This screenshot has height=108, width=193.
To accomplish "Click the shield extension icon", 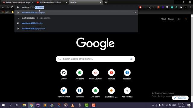I will pyautogui.click(x=167, y=7).
